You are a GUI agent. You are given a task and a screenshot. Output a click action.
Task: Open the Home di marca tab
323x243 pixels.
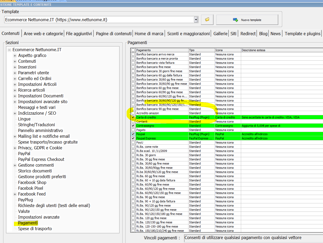[149, 34]
